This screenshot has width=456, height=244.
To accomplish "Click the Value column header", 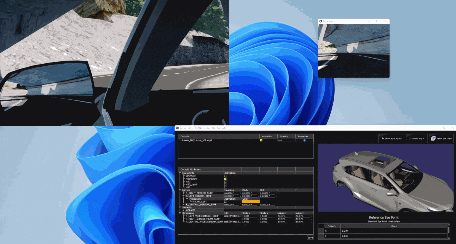I will point(394,226).
